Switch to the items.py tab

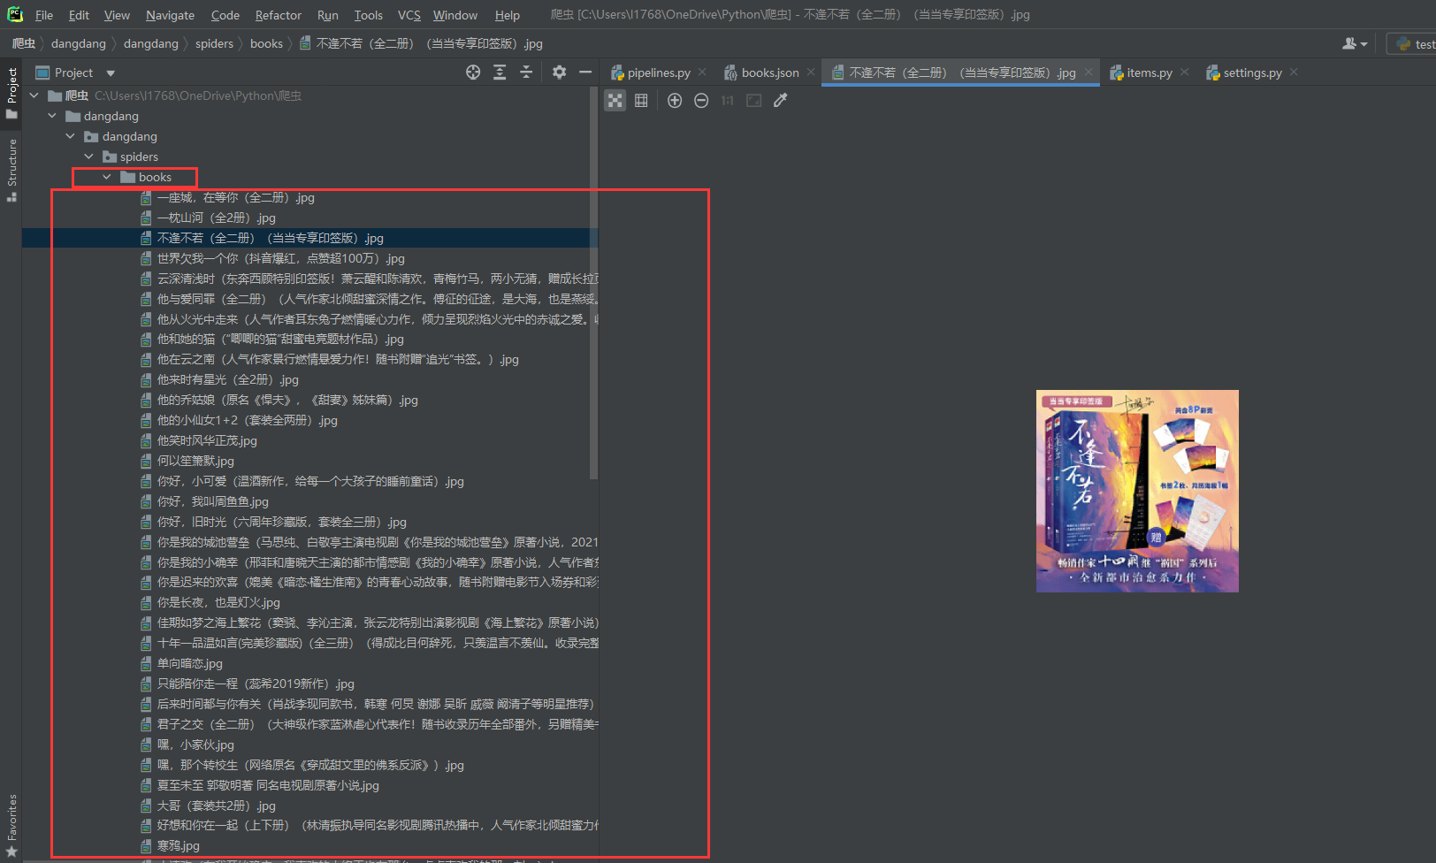(1149, 73)
